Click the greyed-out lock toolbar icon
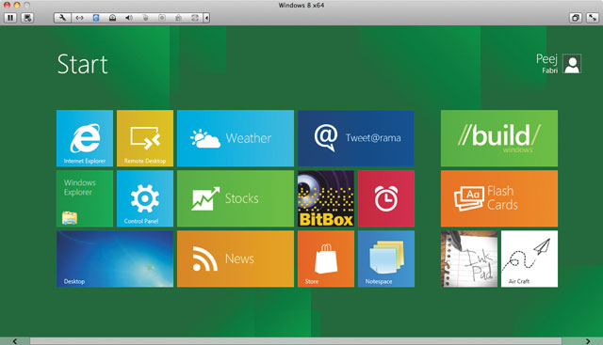 point(178,18)
